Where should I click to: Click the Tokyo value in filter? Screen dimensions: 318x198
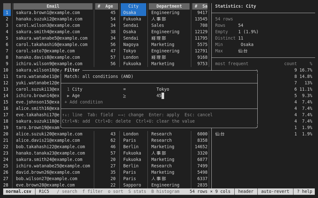(x=163, y=89)
